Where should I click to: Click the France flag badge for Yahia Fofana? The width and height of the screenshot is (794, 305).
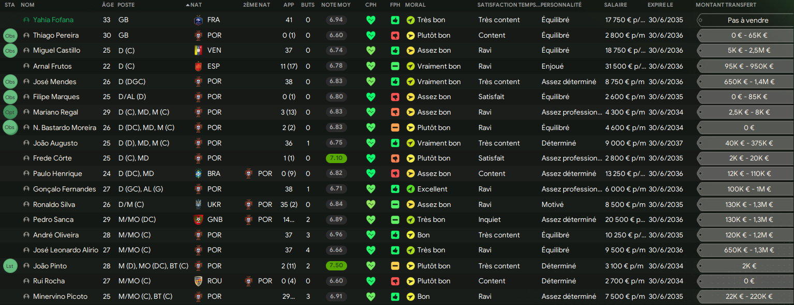[x=198, y=20]
